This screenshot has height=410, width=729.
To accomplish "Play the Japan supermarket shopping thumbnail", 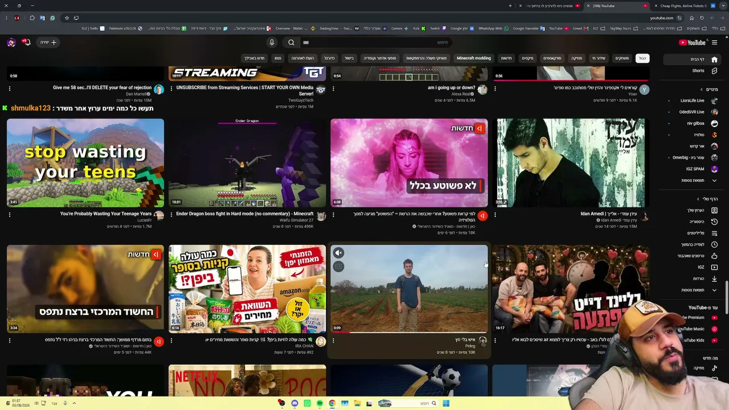I will pyautogui.click(x=247, y=289).
